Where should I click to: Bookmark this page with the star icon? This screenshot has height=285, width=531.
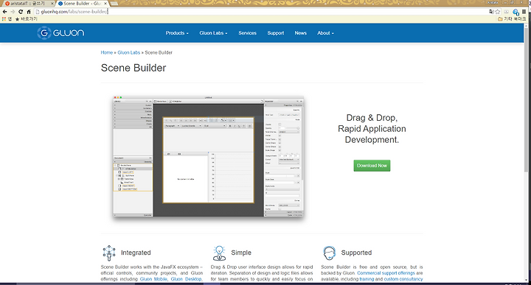498,12
